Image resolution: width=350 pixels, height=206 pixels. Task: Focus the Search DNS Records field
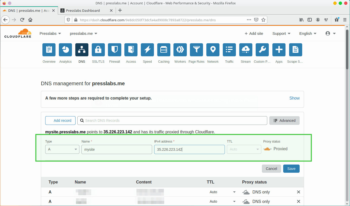(172, 121)
